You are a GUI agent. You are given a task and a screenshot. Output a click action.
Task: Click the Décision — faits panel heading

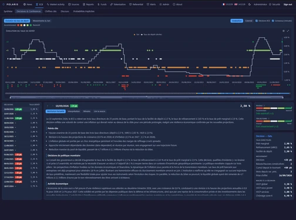point(264,136)
